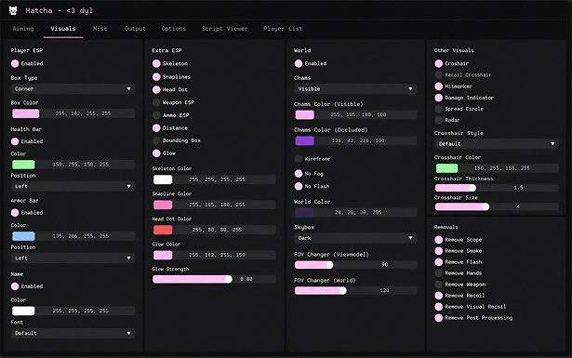Click the Skeleton Color white swatch
The width and height of the screenshot is (572, 358).
[x=163, y=179]
